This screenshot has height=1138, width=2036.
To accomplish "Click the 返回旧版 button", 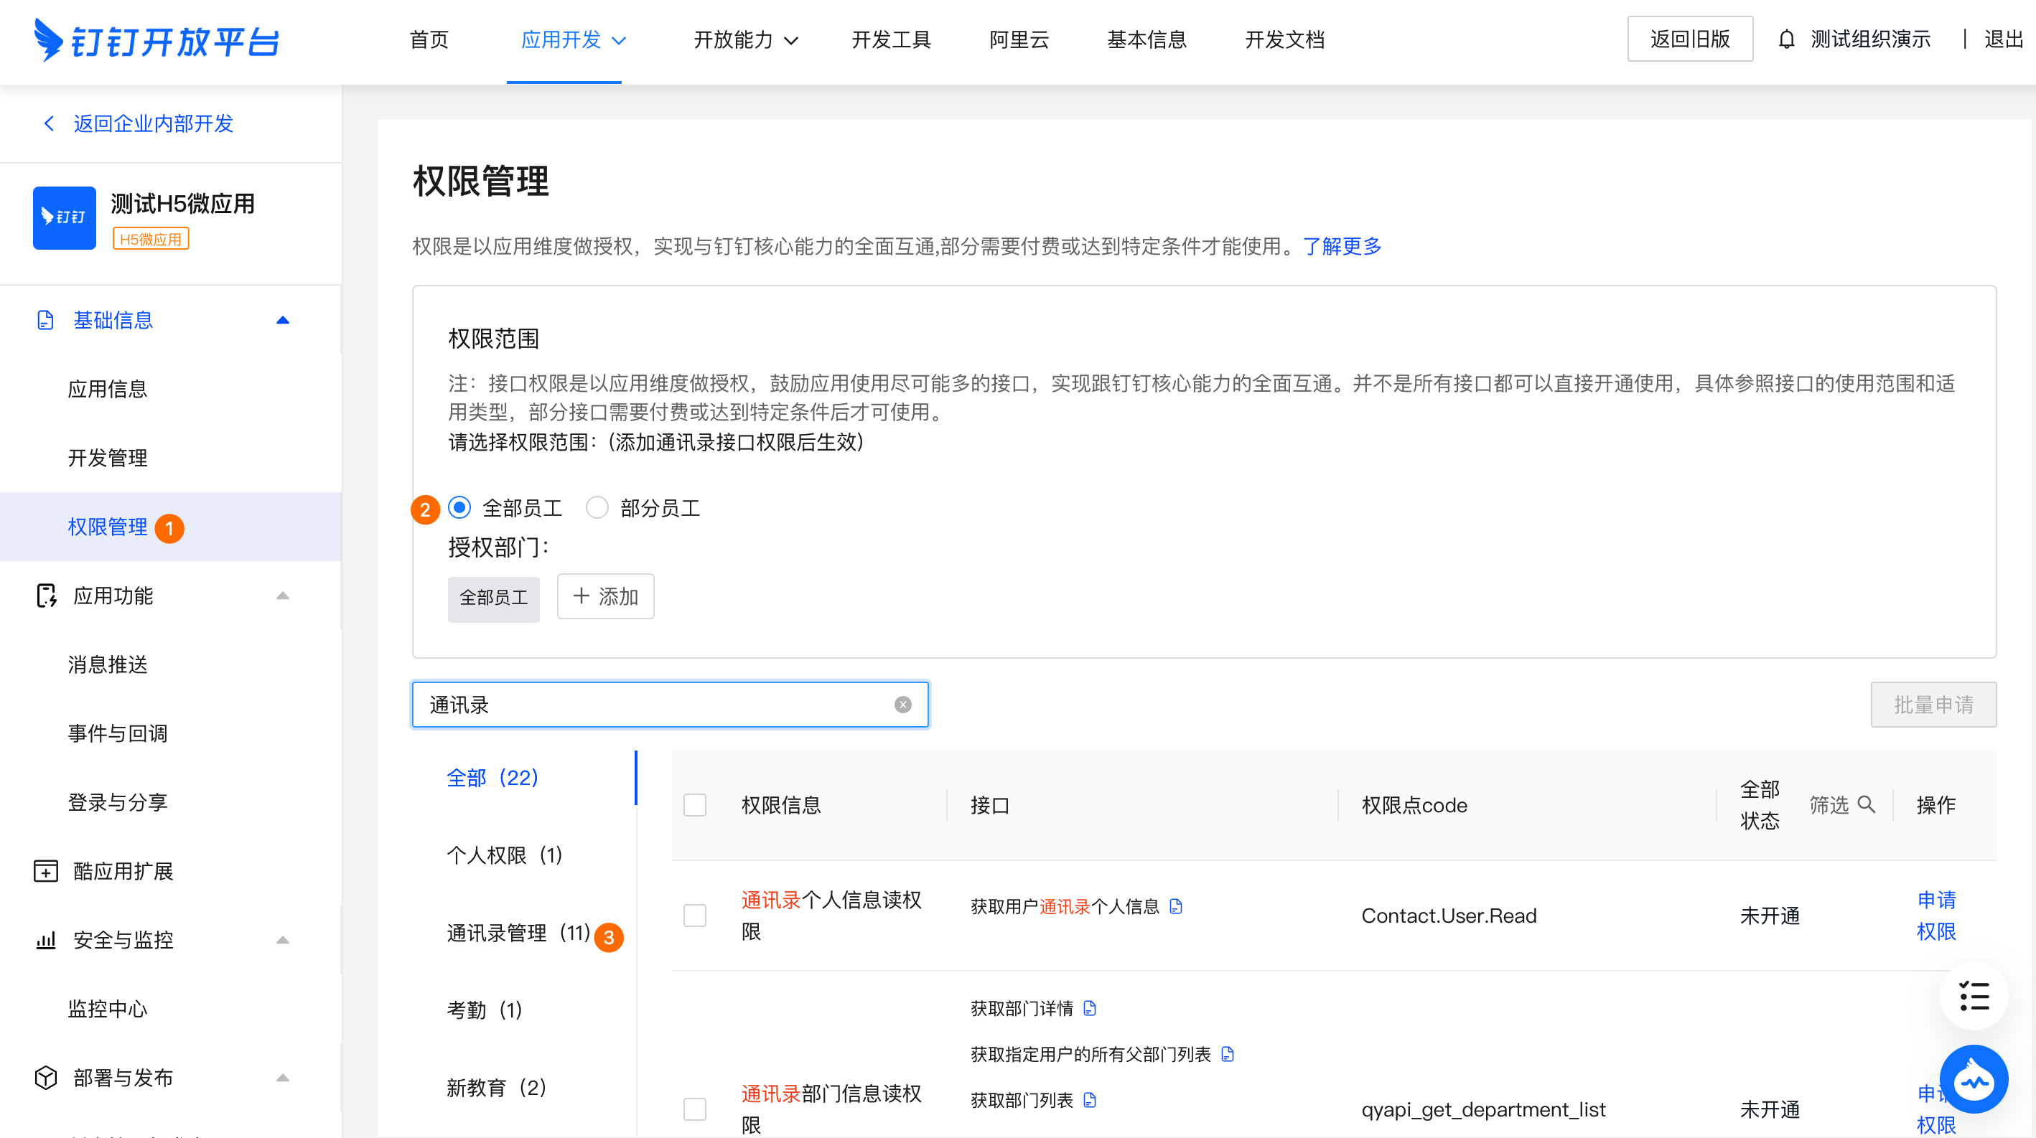I will 1689,39.
